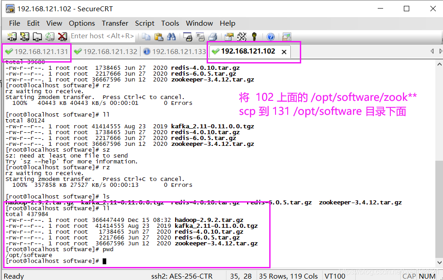
Task: Click the Copy toolbar icon
Action: [146, 36]
